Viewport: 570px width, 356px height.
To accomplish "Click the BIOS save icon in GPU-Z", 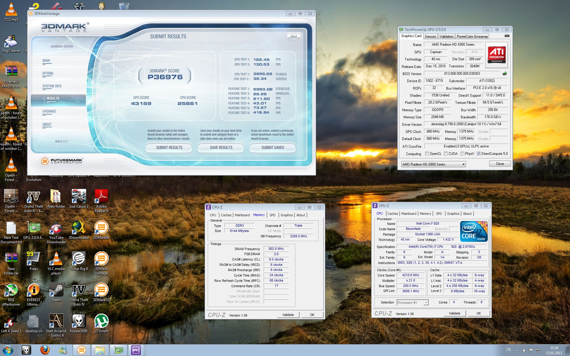I will 505,74.
